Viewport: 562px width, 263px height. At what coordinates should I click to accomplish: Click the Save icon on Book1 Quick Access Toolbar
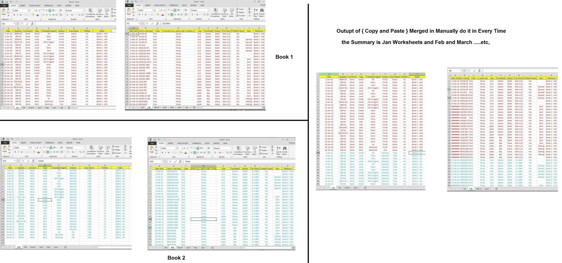(x=7, y=2)
